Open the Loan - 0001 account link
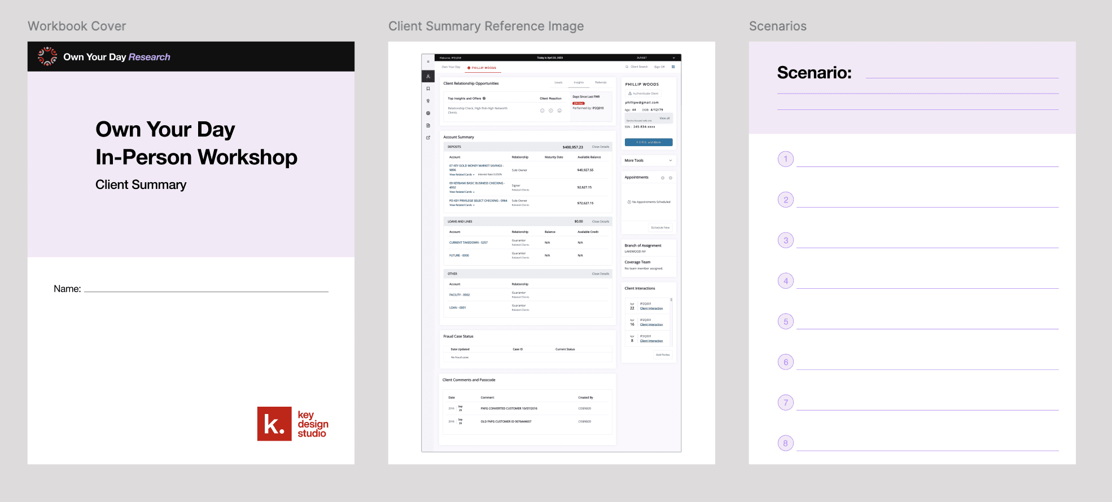This screenshot has width=1112, height=502. [458, 308]
